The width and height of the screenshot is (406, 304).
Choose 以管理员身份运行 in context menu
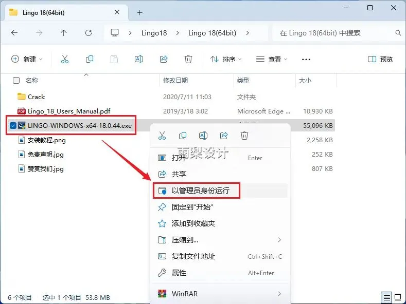click(x=220, y=191)
